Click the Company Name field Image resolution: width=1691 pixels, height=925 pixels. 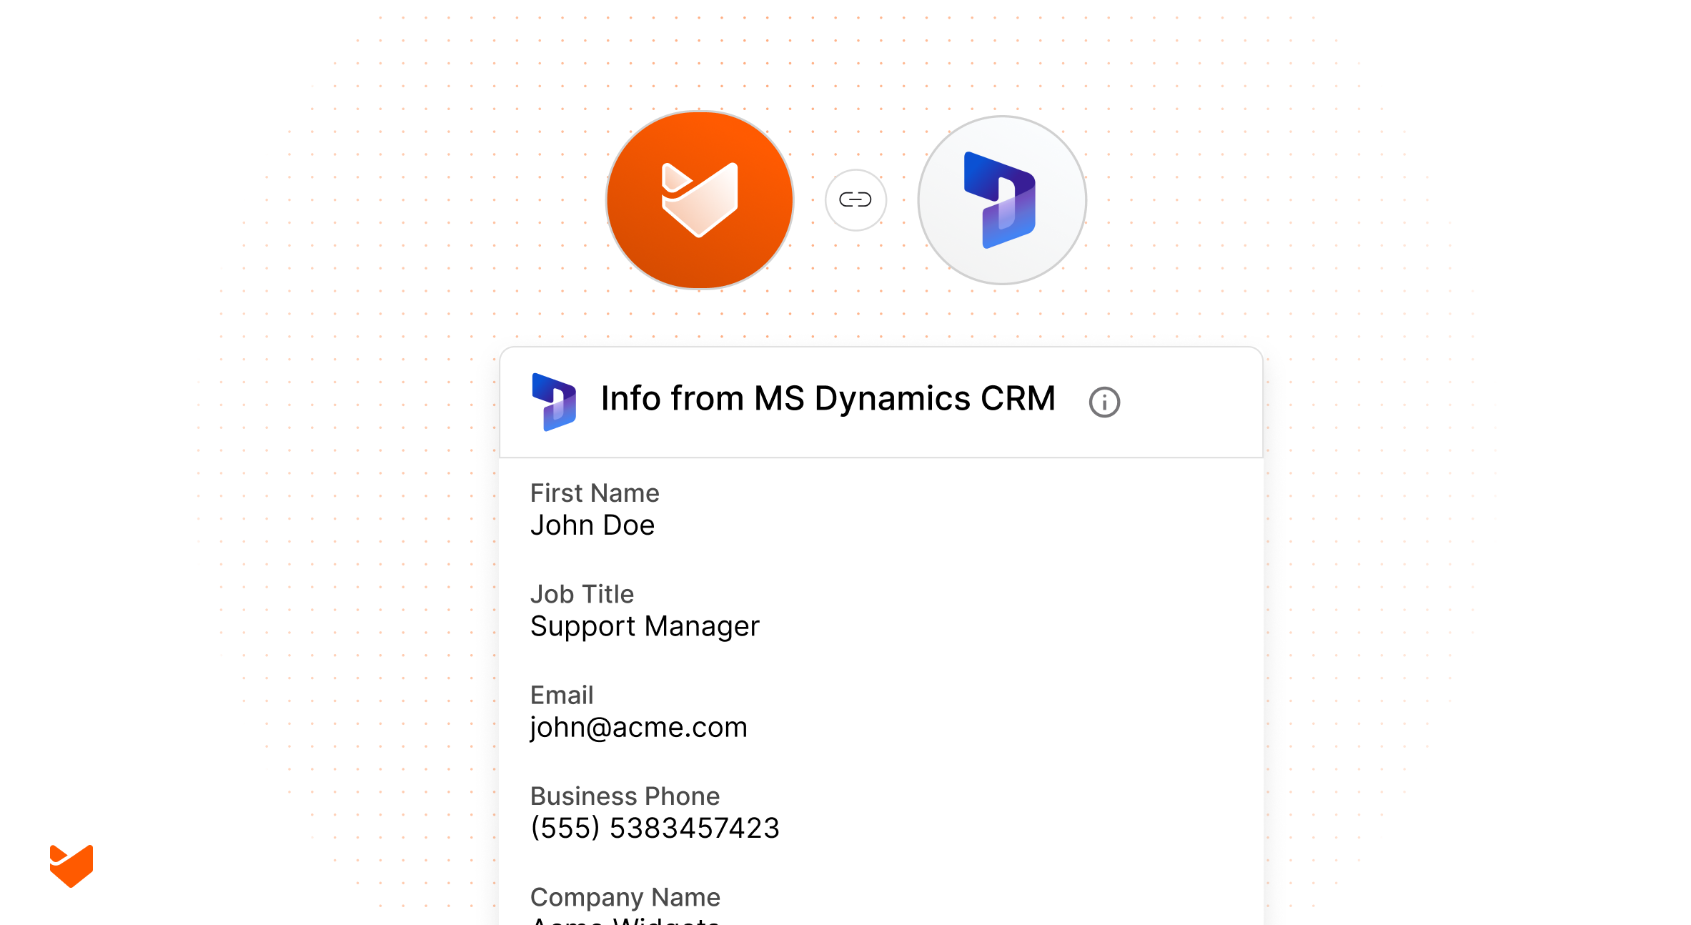click(625, 897)
